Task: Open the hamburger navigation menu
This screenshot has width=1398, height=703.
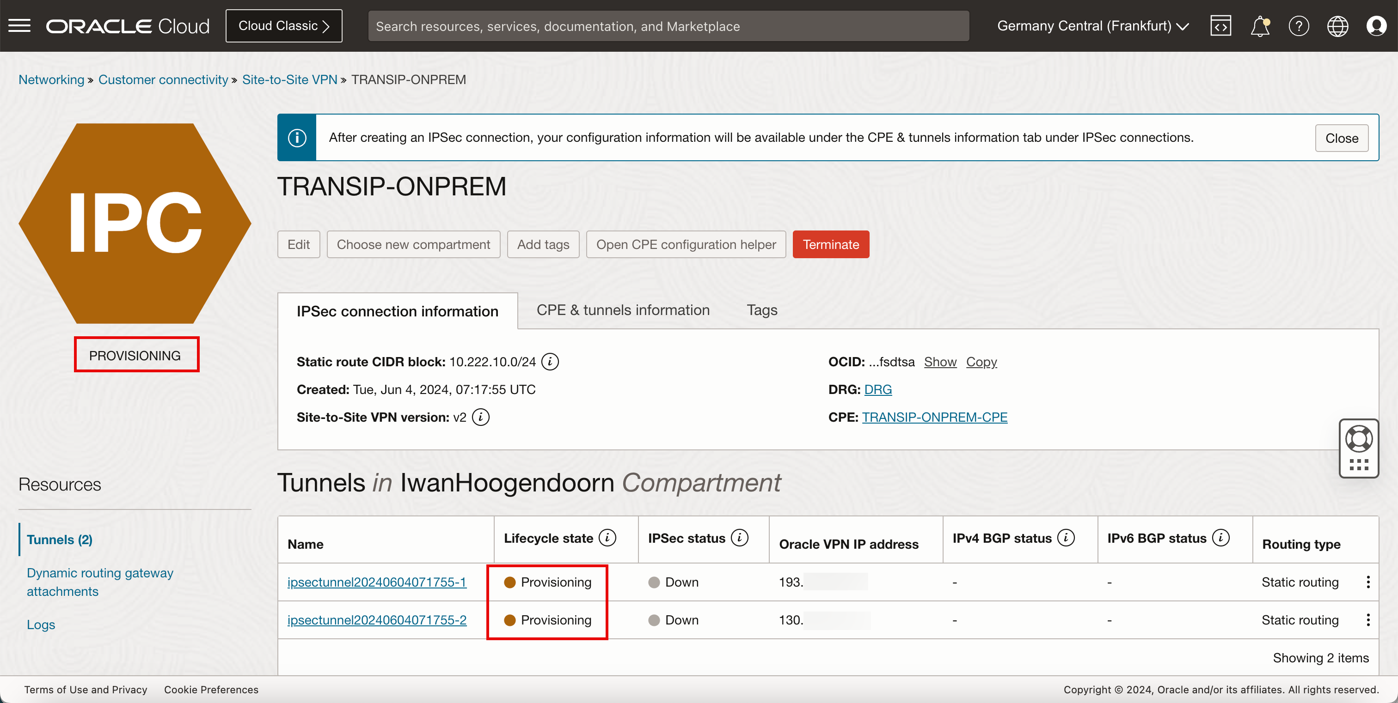Action: tap(19, 26)
